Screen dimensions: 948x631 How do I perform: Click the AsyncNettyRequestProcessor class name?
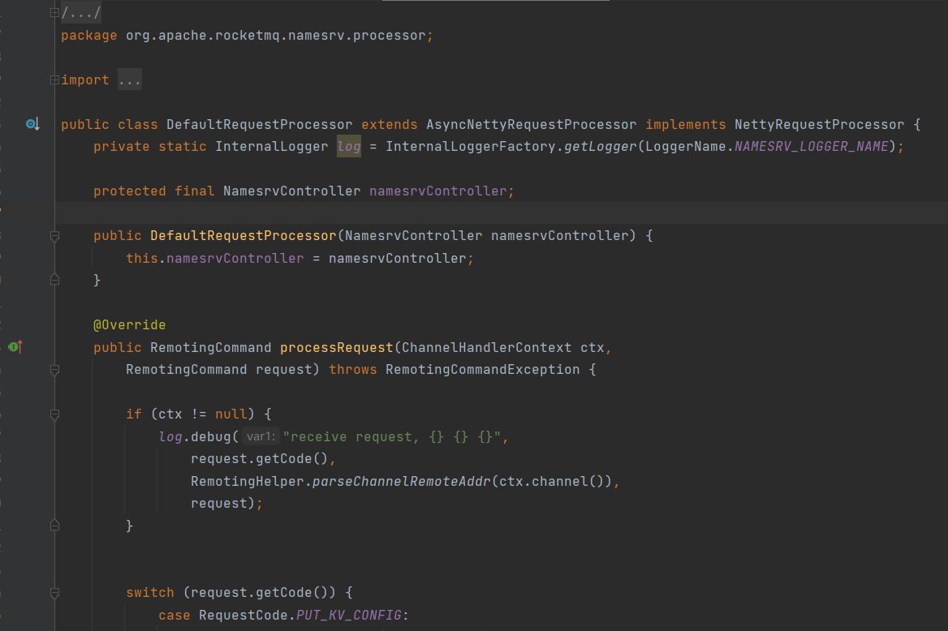click(531, 125)
